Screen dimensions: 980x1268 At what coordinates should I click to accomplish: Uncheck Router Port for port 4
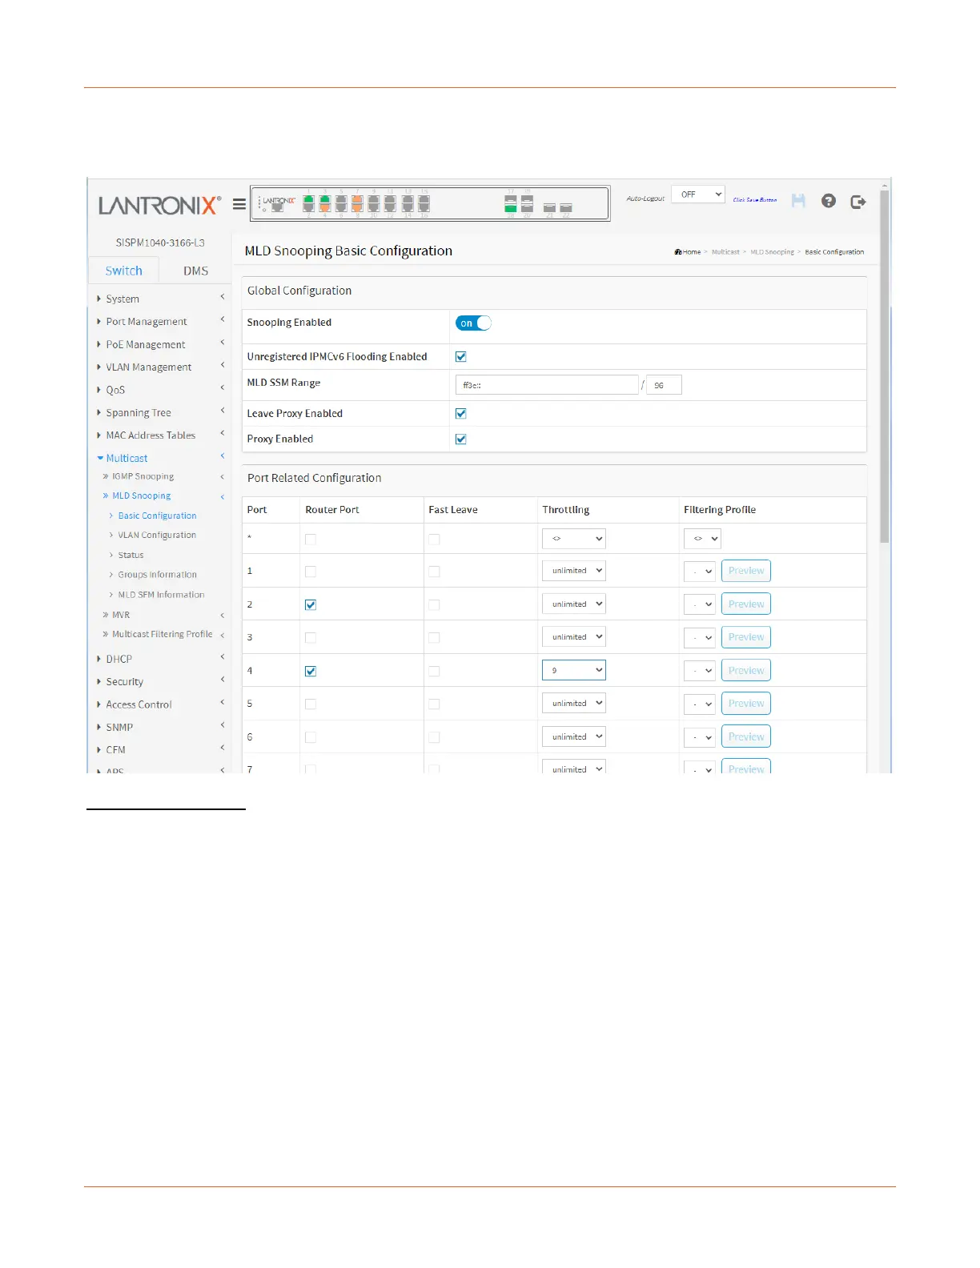click(311, 672)
